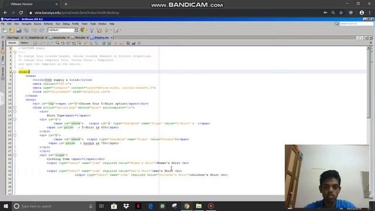Screen dimensions: 375x211
Task: Click the Find Next Occurrence icon
Action: (x=69, y=43)
